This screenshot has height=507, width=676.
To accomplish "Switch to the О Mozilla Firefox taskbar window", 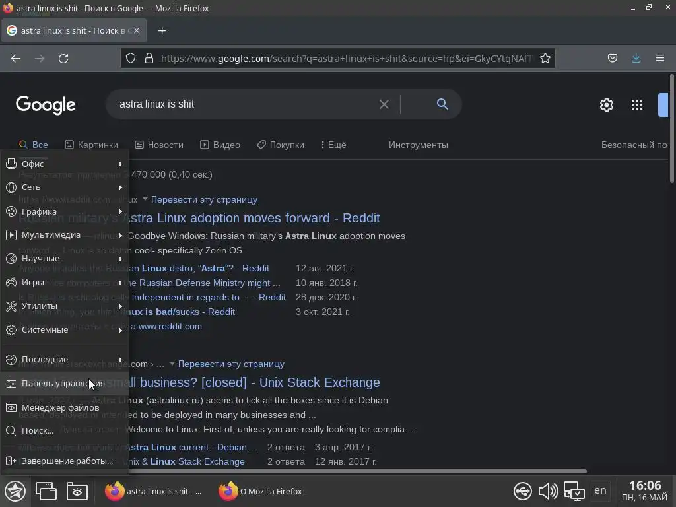I will click(x=260, y=491).
